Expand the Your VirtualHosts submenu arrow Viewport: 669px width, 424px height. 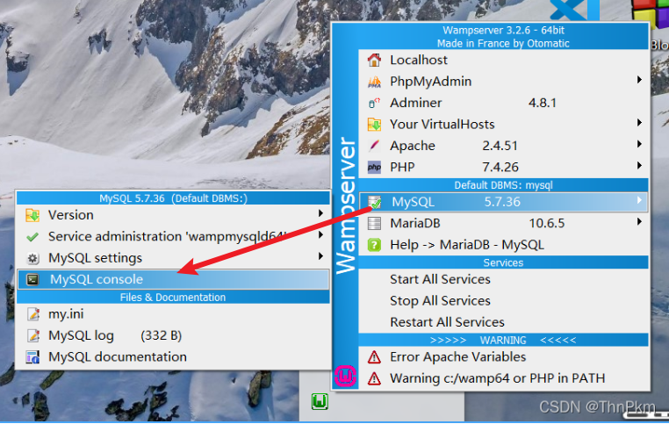click(639, 123)
